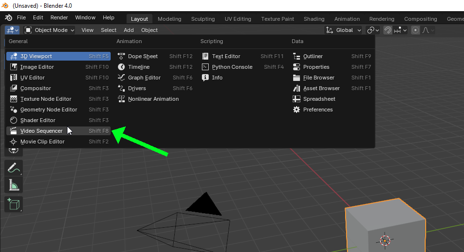Select Shader Editor from list
The height and width of the screenshot is (252, 464).
point(58,120)
